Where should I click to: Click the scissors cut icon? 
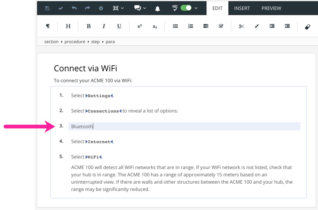(x=241, y=26)
